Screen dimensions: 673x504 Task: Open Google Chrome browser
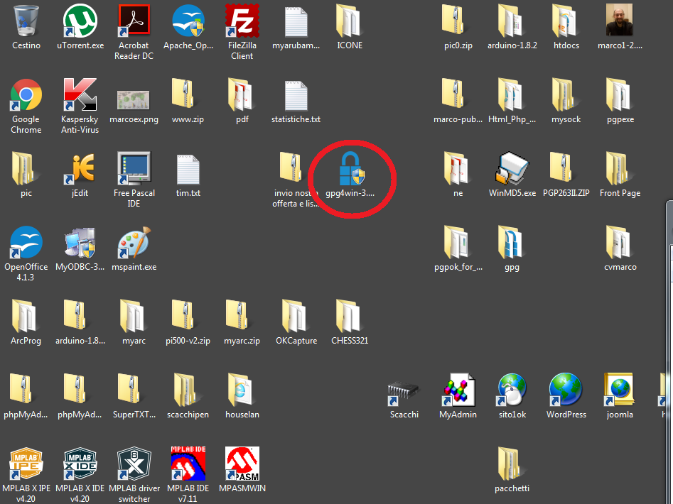[x=26, y=95]
